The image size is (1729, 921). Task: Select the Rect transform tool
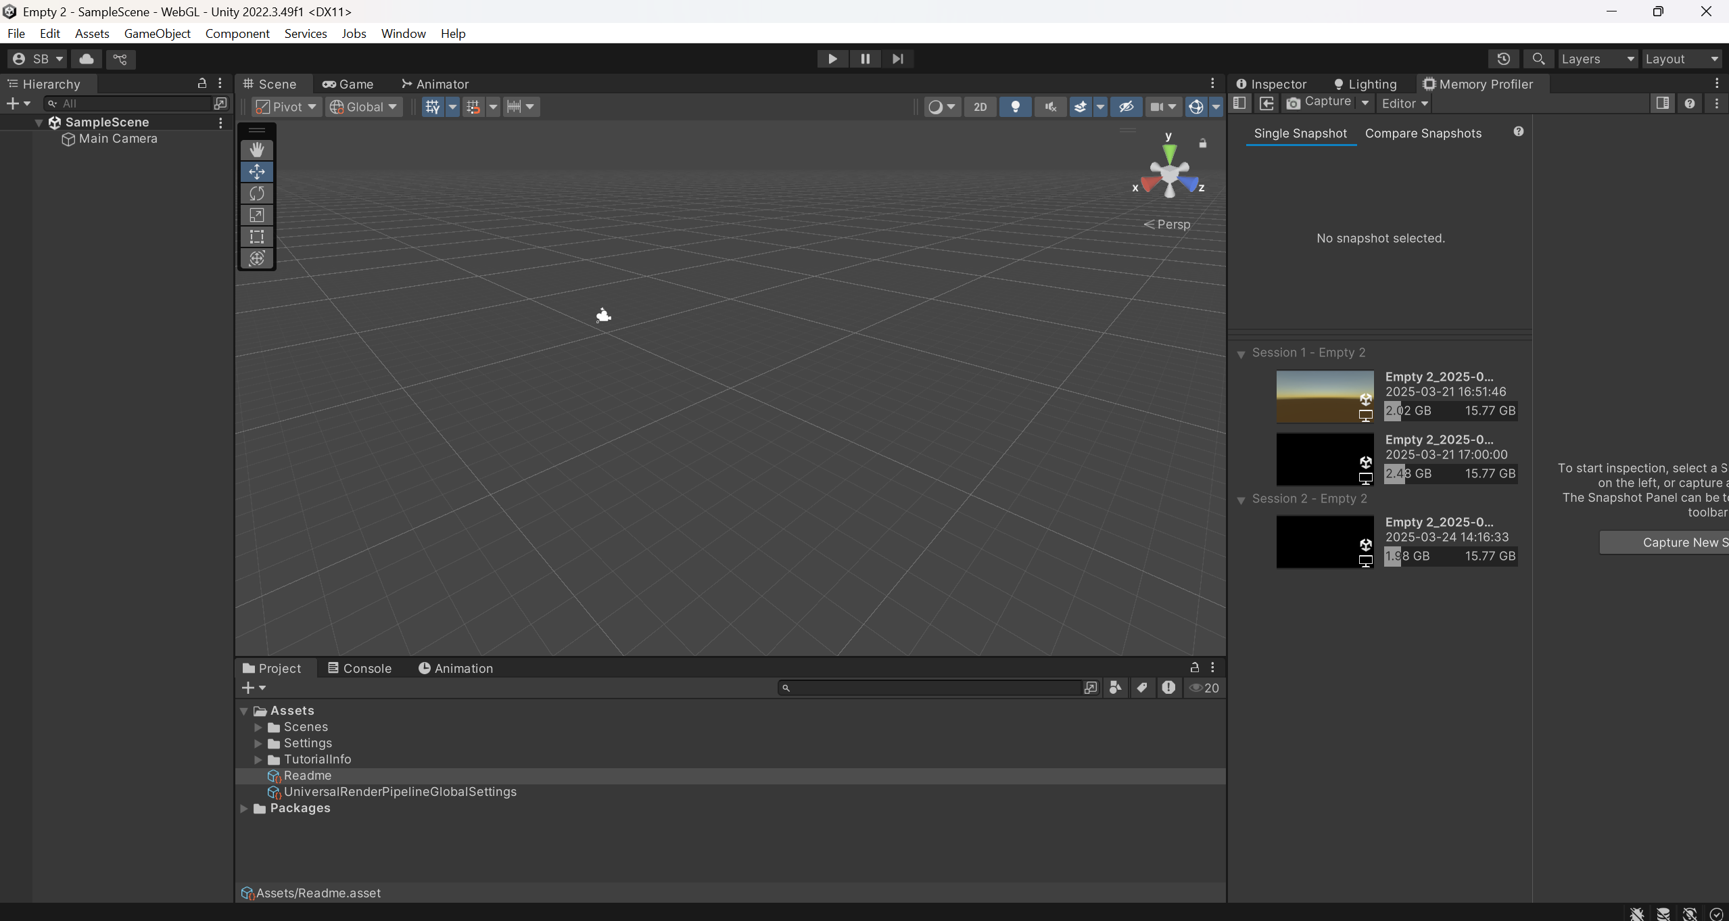click(x=257, y=237)
